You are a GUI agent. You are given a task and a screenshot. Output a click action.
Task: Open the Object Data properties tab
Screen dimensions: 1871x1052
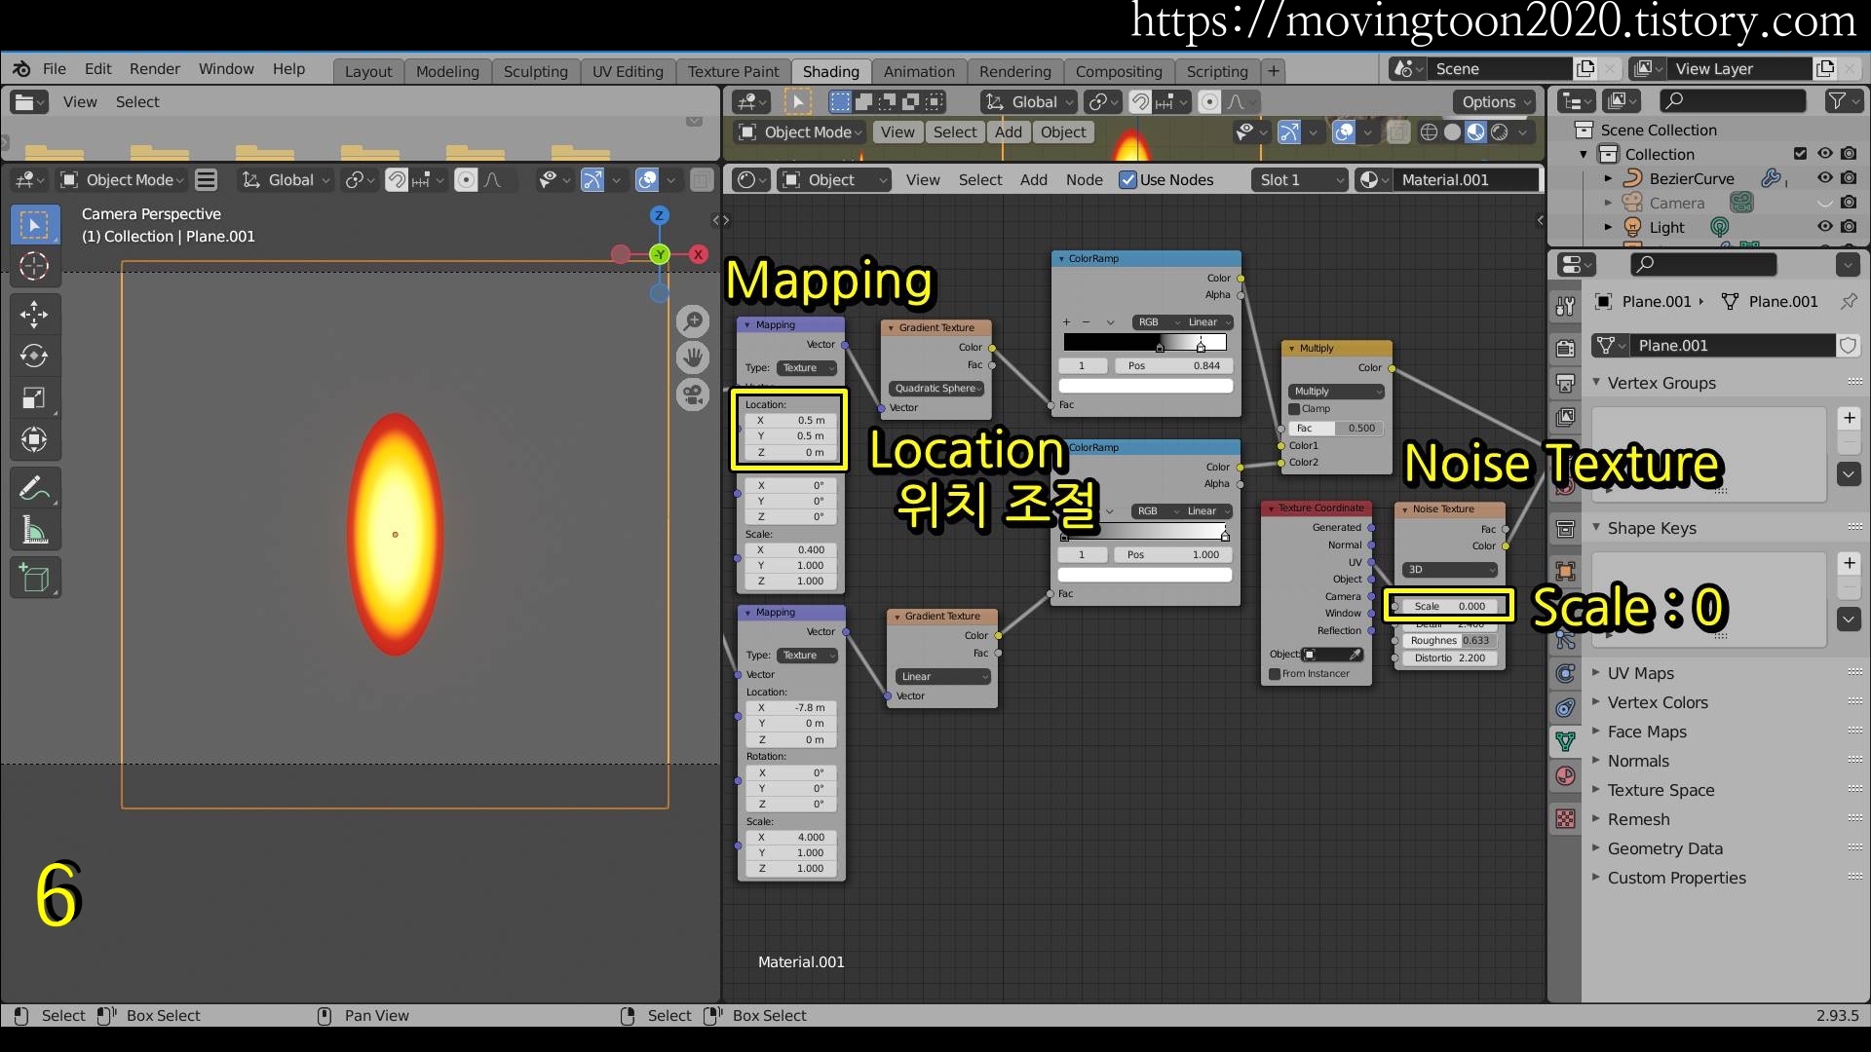click(x=1565, y=741)
